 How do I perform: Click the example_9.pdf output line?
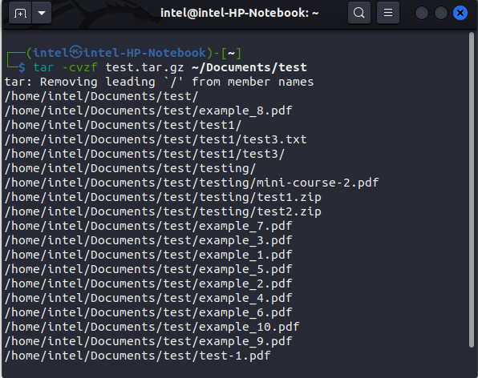[x=148, y=341]
